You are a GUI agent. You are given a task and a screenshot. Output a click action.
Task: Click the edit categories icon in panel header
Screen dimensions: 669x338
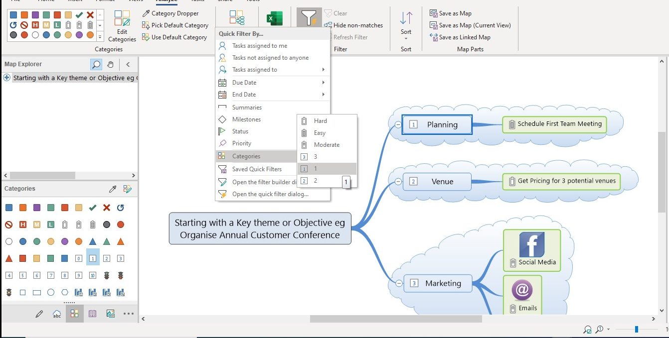click(x=128, y=189)
